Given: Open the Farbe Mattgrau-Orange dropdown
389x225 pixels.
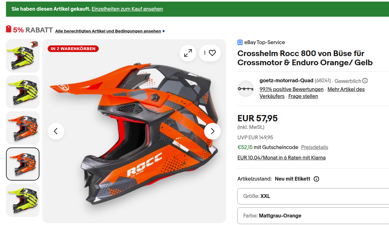Looking at the screenshot, I should [x=313, y=216].
